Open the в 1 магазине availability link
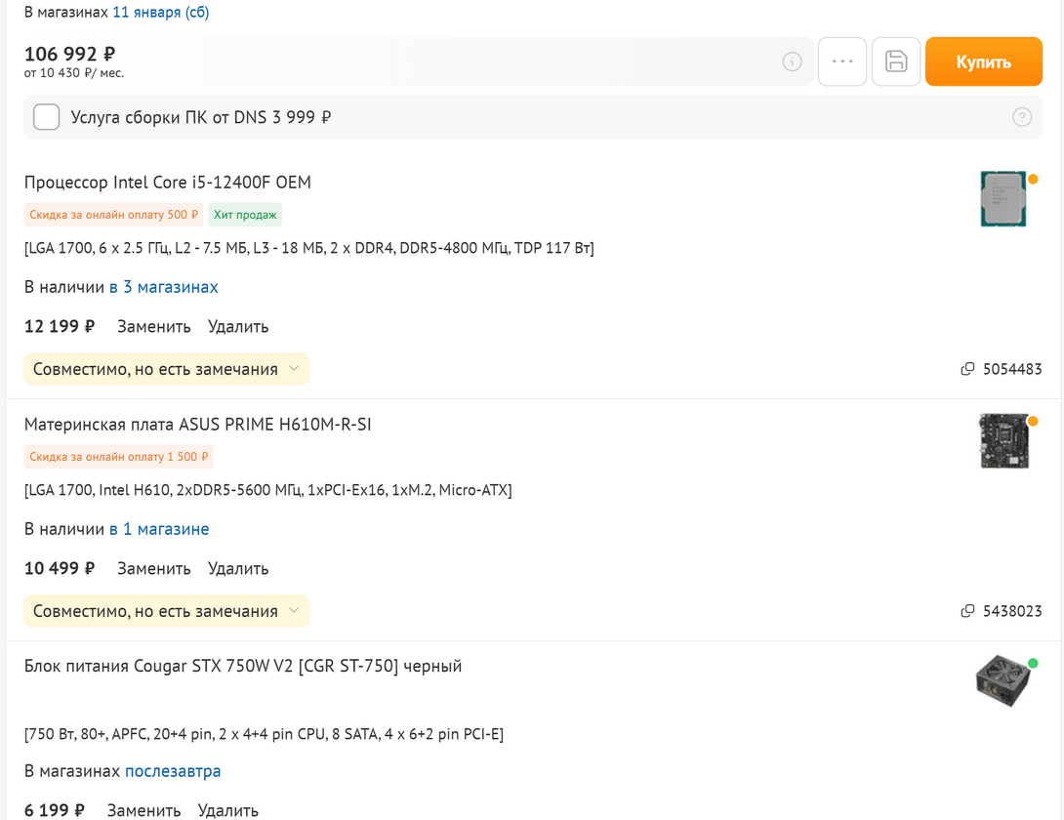The height and width of the screenshot is (820, 1064). [159, 529]
